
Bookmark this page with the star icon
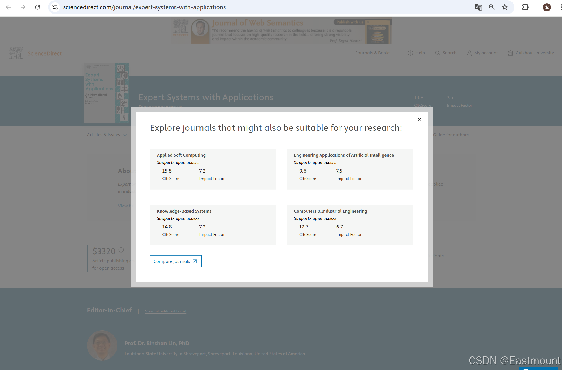[505, 7]
